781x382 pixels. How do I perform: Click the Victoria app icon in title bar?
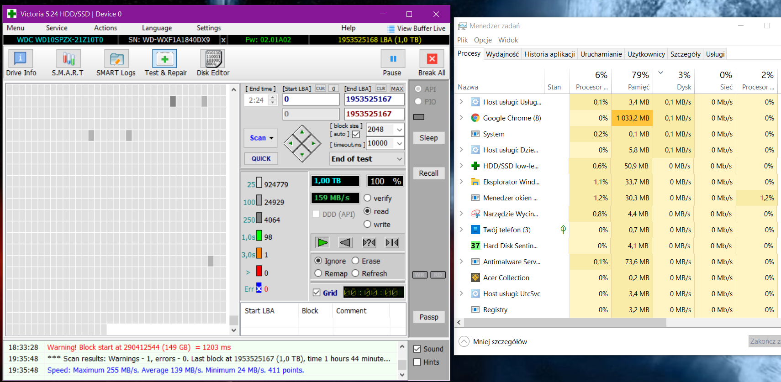12,14
